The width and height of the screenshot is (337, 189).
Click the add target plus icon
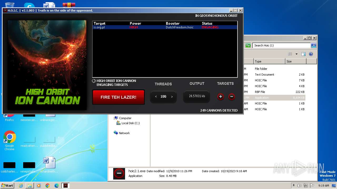[221, 97]
